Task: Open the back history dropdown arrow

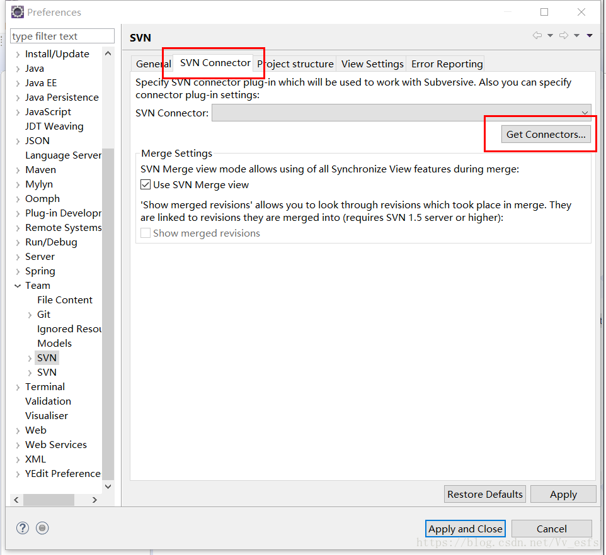Action: click(550, 35)
